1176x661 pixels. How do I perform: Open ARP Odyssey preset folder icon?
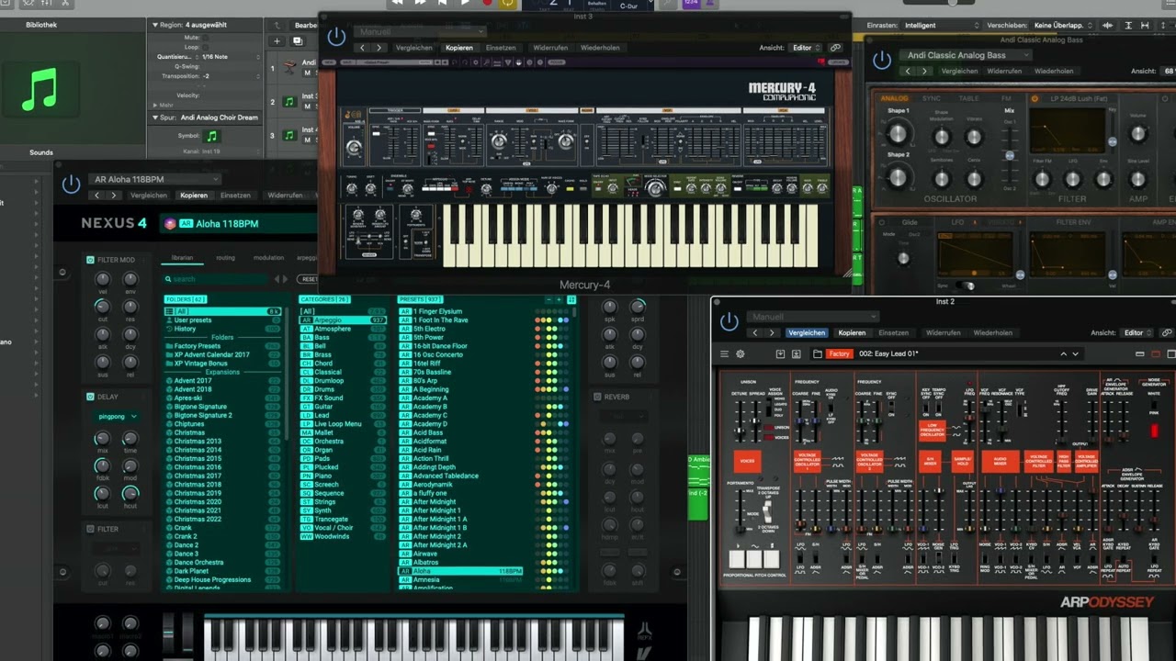click(x=818, y=353)
